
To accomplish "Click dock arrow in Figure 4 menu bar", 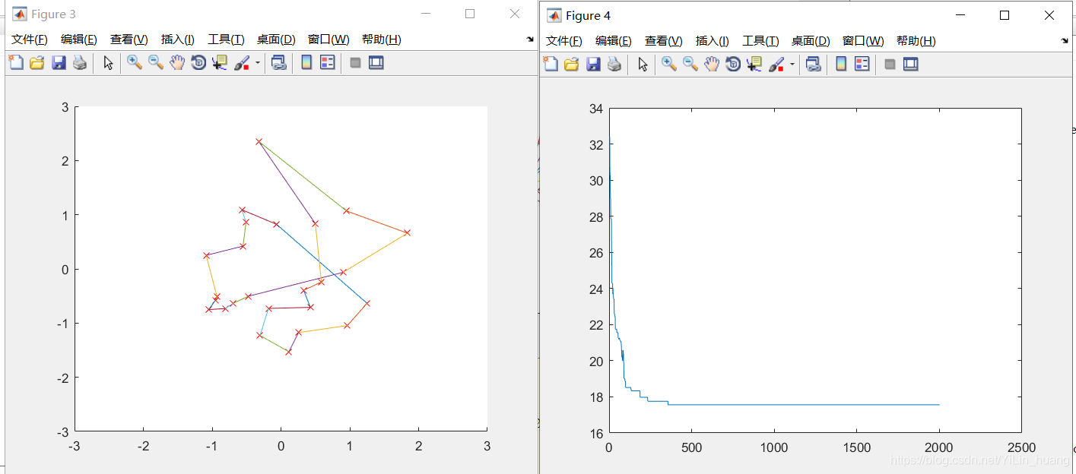I will 1064,40.
